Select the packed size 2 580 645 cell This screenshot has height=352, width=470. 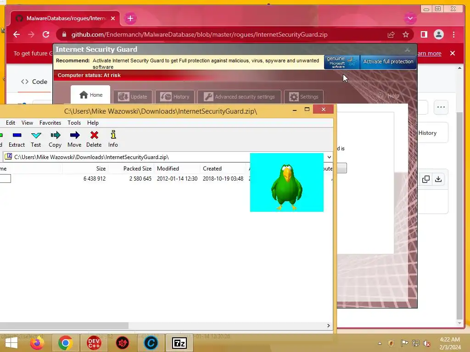click(x=140, y=179)
